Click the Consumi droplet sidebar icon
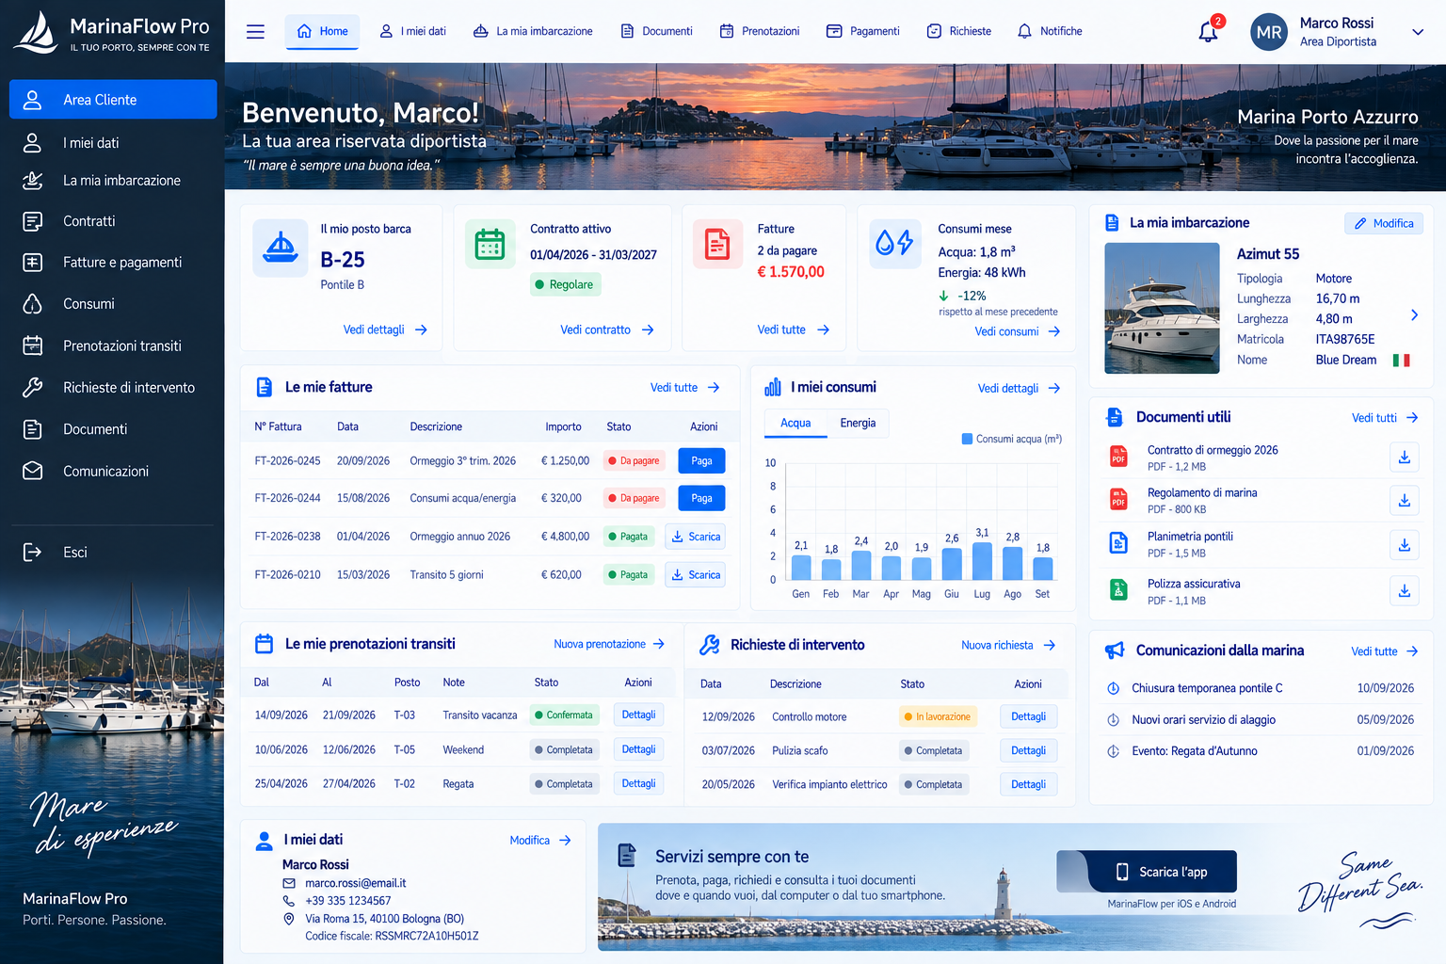Image resolution: width=1446 pixels, height=964 pixels. (33, 304)
